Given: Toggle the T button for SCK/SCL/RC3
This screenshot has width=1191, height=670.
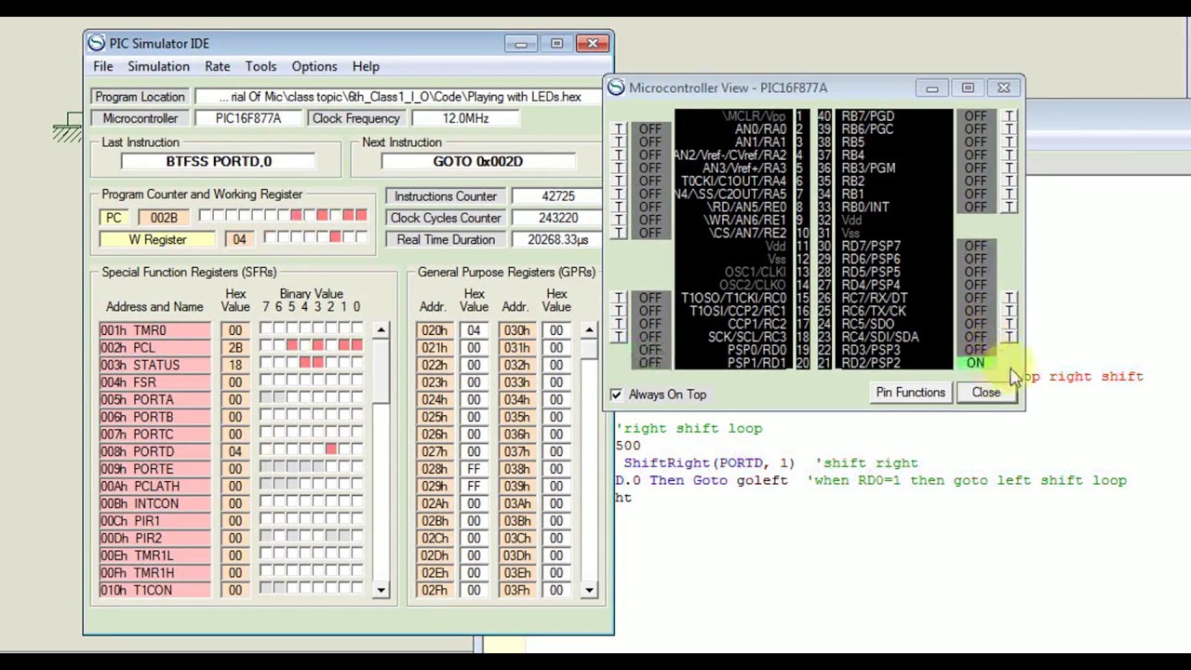Looking at the screenshot, I should coord(619,337).
